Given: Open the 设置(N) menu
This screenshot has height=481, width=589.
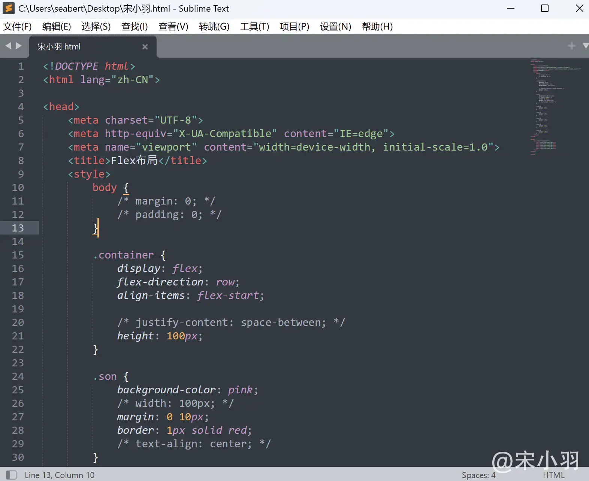Looking at the screenshot, I should click(335, 27).
